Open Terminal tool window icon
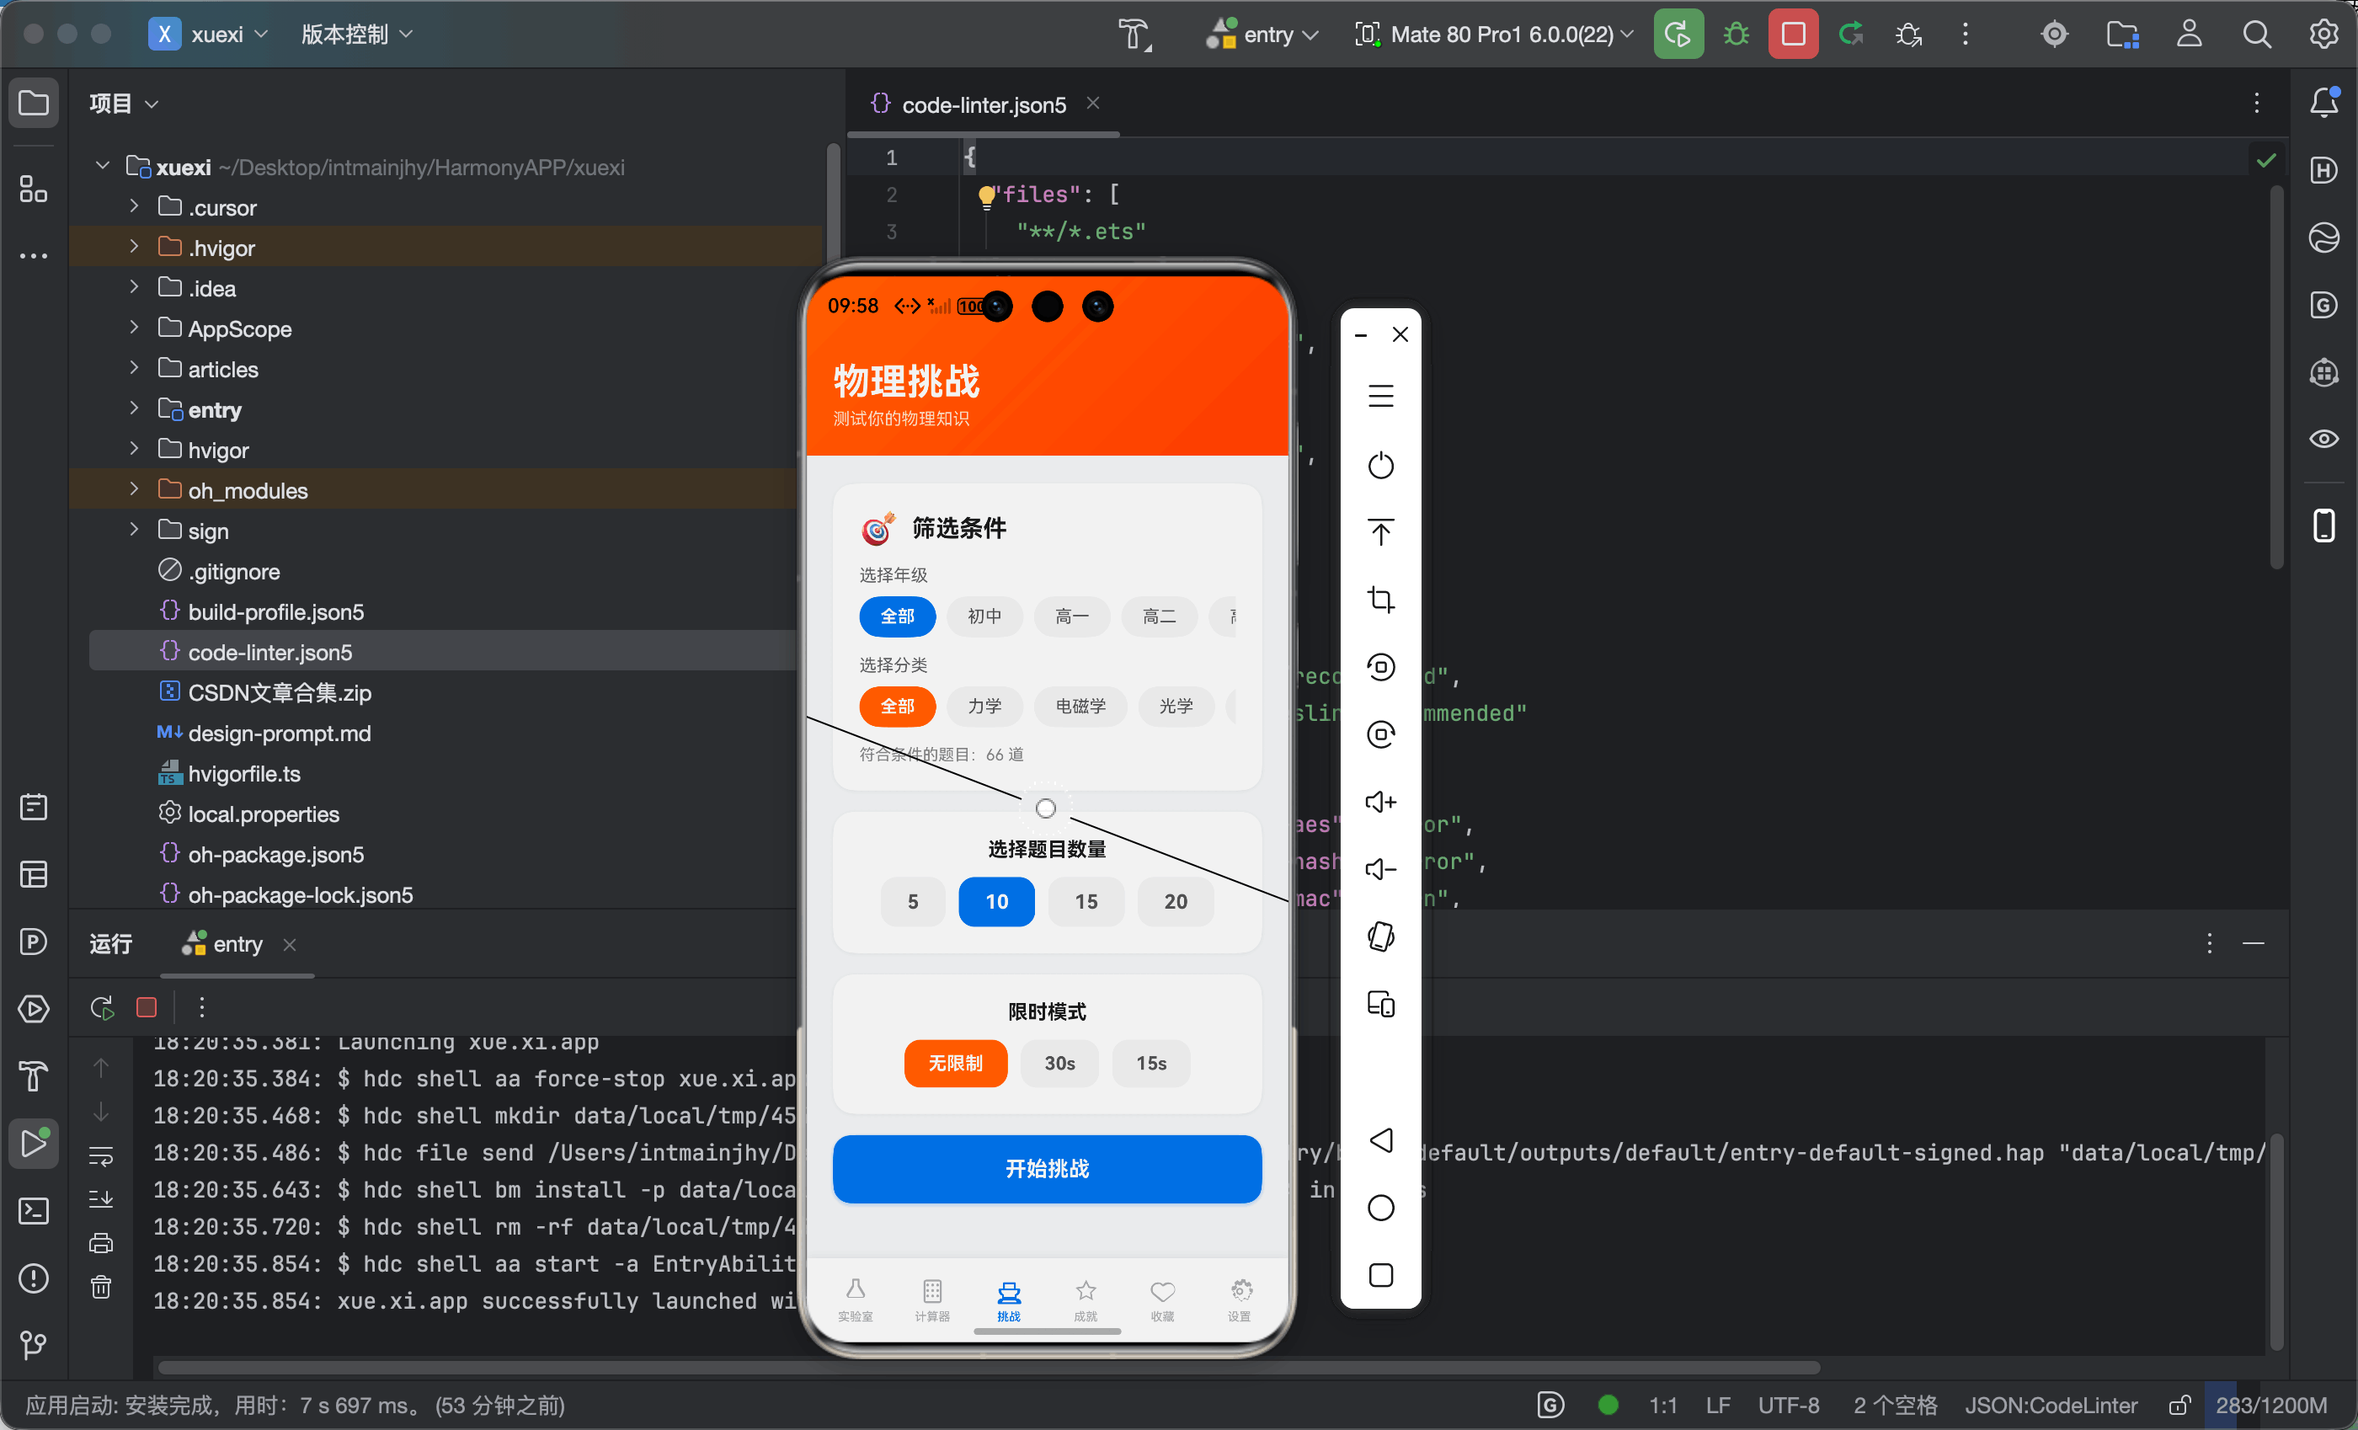Viewport: 2358px width, 1430px height. pyautogui.click(x=34, y=1211)
